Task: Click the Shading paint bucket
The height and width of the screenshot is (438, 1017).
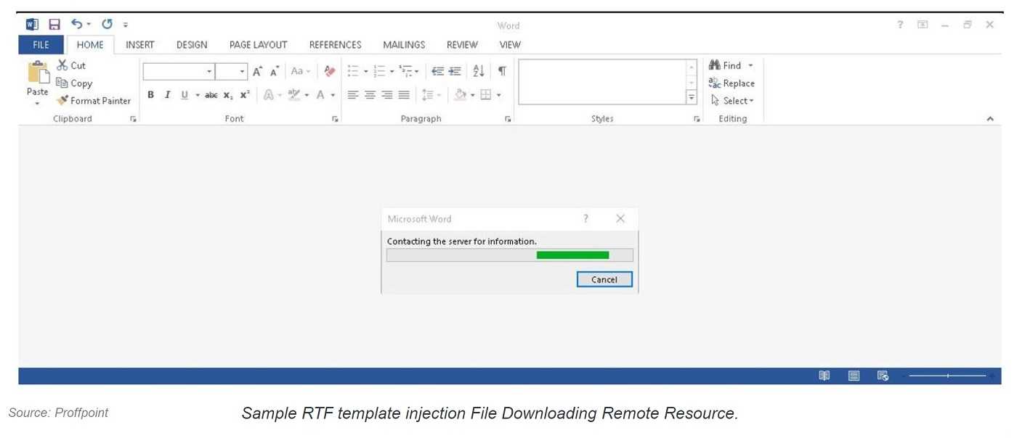Action: coord(460,95)
